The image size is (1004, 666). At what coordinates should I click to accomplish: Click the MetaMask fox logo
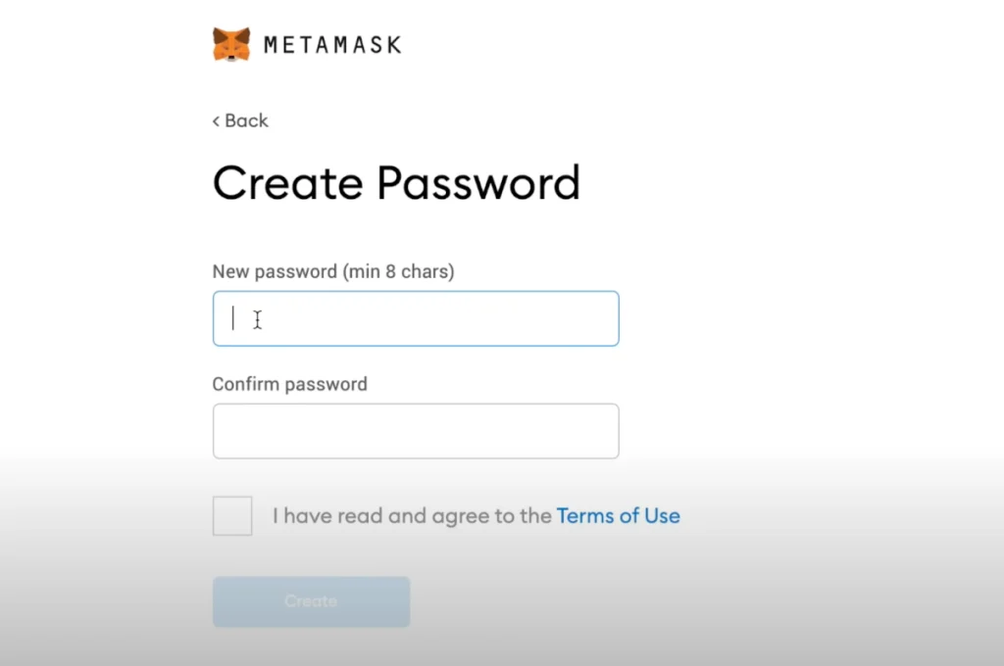coord(231,44)
